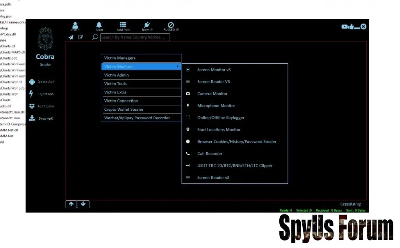Viewport: 400px width, 248px height.
Task: Click the CraxsRat.vip link
Action: (x=350, y=204)
